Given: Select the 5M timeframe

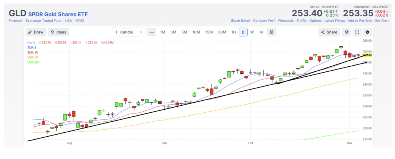Looking at the screenshot, I should tap(184, 32).
